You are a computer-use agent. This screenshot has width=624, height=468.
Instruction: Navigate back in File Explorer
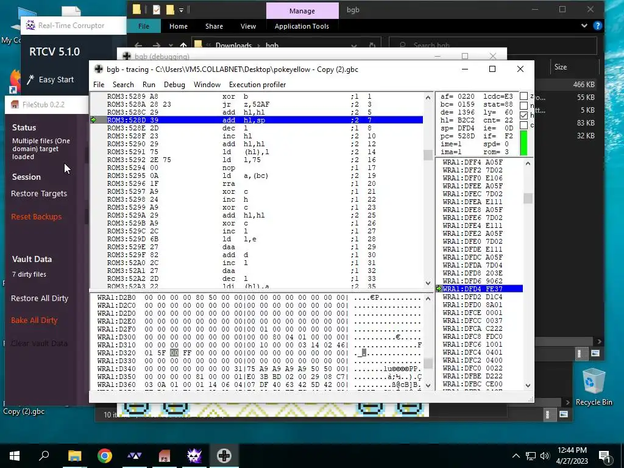click(138, 45)
